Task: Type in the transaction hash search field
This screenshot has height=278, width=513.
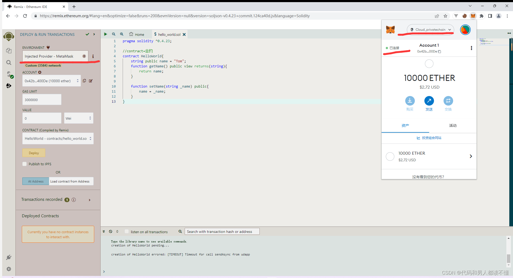Action: pos(222,231)
